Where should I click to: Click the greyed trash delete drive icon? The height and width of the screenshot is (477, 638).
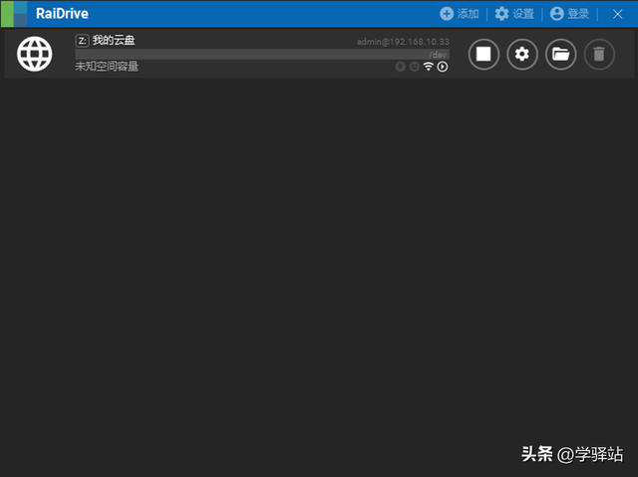tap(599, 54)
